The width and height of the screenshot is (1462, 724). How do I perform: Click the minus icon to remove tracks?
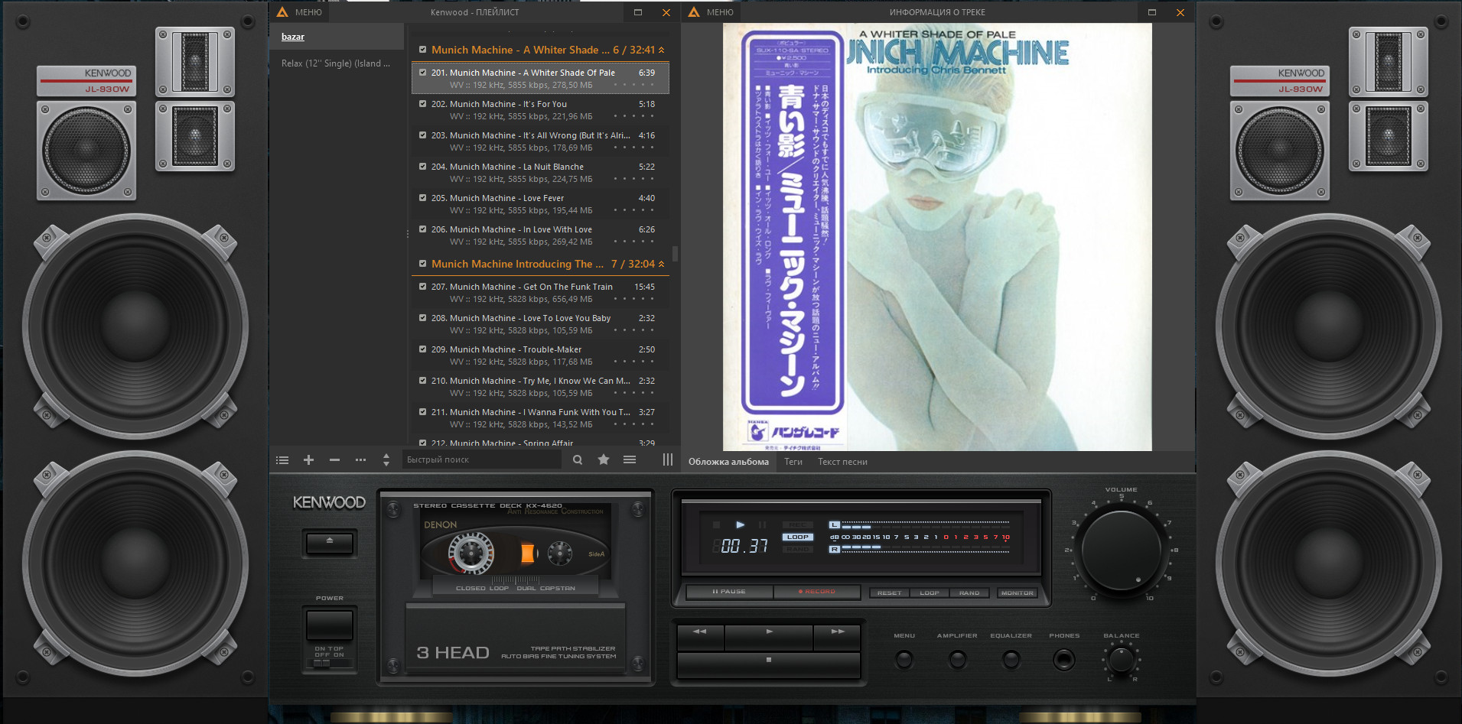pyautogui.click(x=334, y=460)
